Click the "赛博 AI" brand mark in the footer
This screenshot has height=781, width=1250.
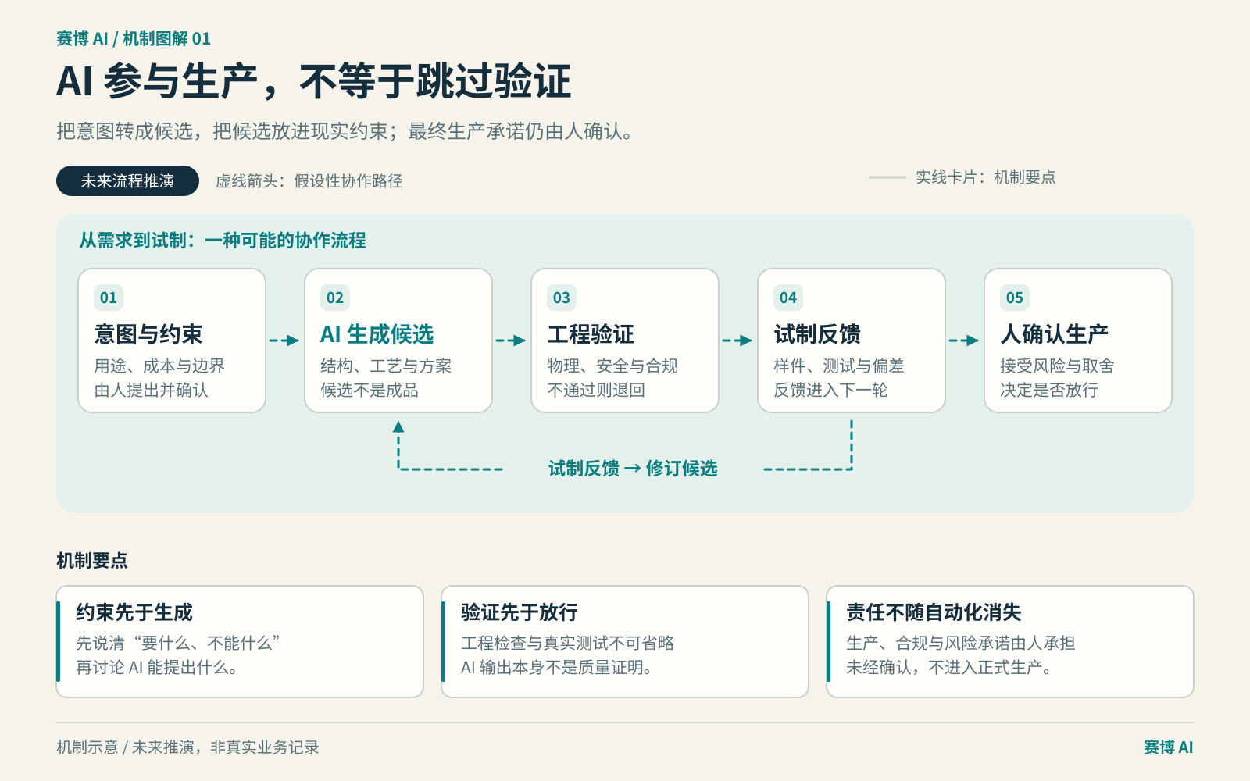(1169, 747)
